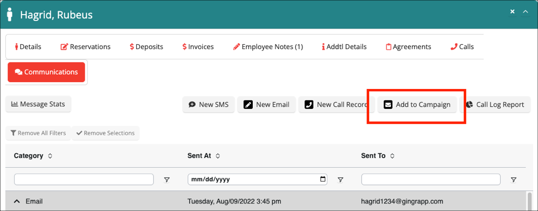Close the Hagrid, Rubeus panel

coord(512,12)
